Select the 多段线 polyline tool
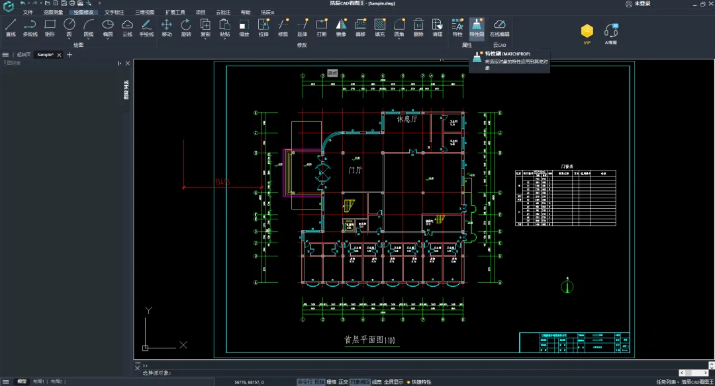 coord(30,28)
